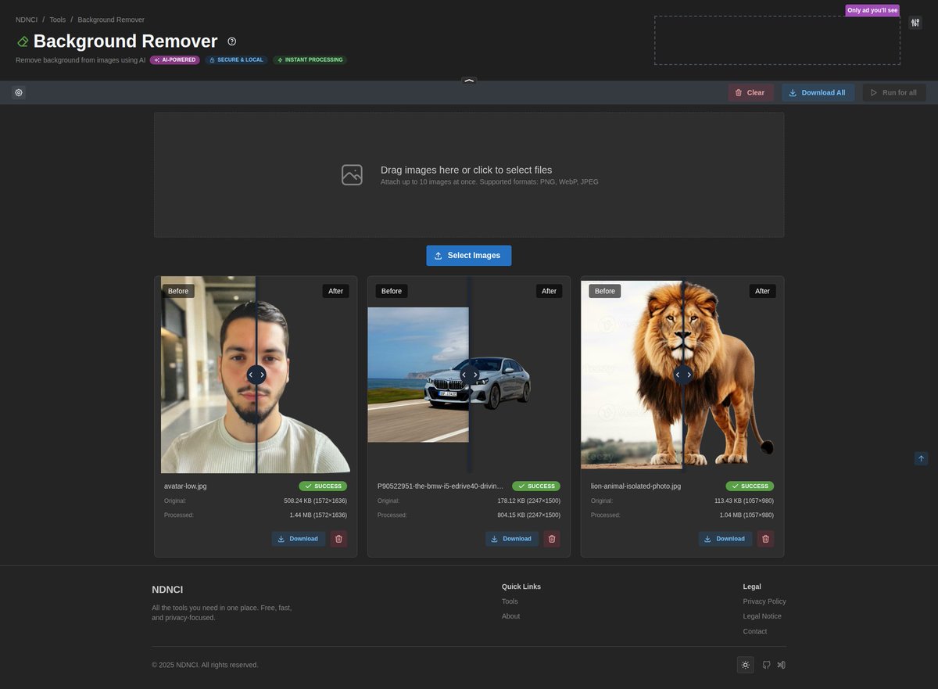Click comparison slider handle on BMW image
938x689 pixels.
pyautogui.click(x=469, y=375)
